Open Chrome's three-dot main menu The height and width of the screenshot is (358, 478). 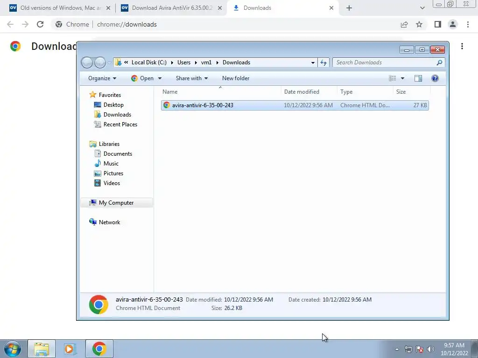coord(468,24)
